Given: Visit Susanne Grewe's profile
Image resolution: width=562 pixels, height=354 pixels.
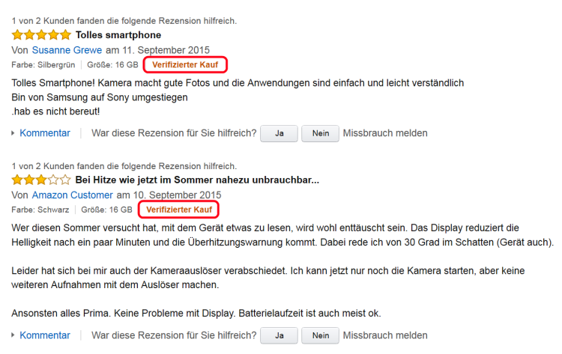Looking at the screenshot, I should click(x=67, y=50).
